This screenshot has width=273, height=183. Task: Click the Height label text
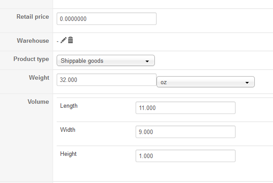68,154
